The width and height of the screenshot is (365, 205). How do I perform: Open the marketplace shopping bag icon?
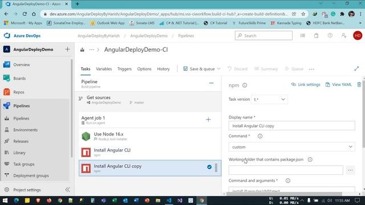[316, 35]
